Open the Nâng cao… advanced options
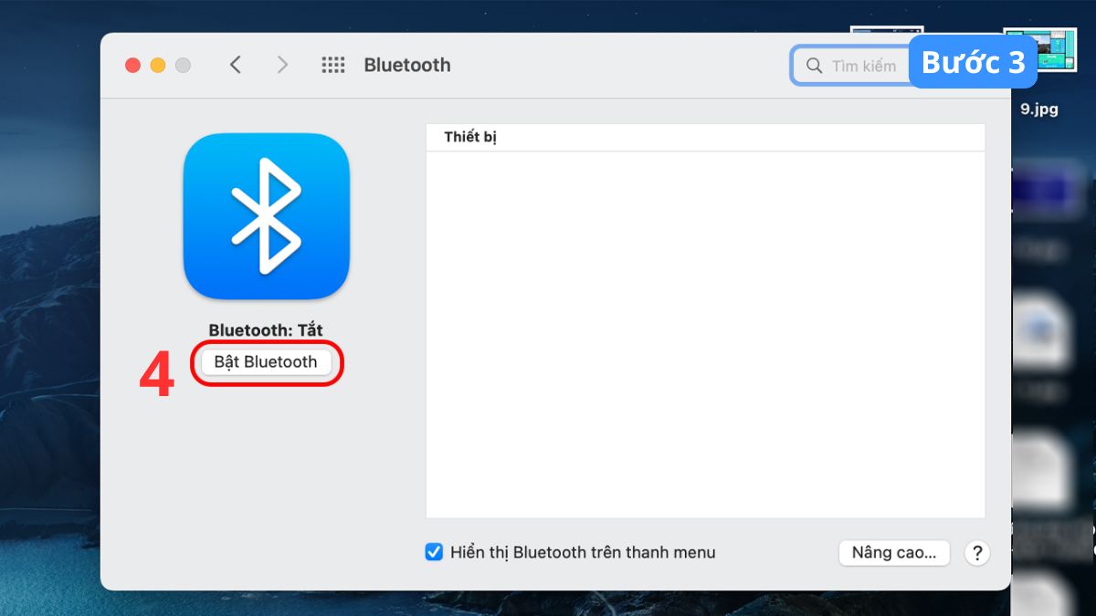1096x616 pixels. coord(894,553)
